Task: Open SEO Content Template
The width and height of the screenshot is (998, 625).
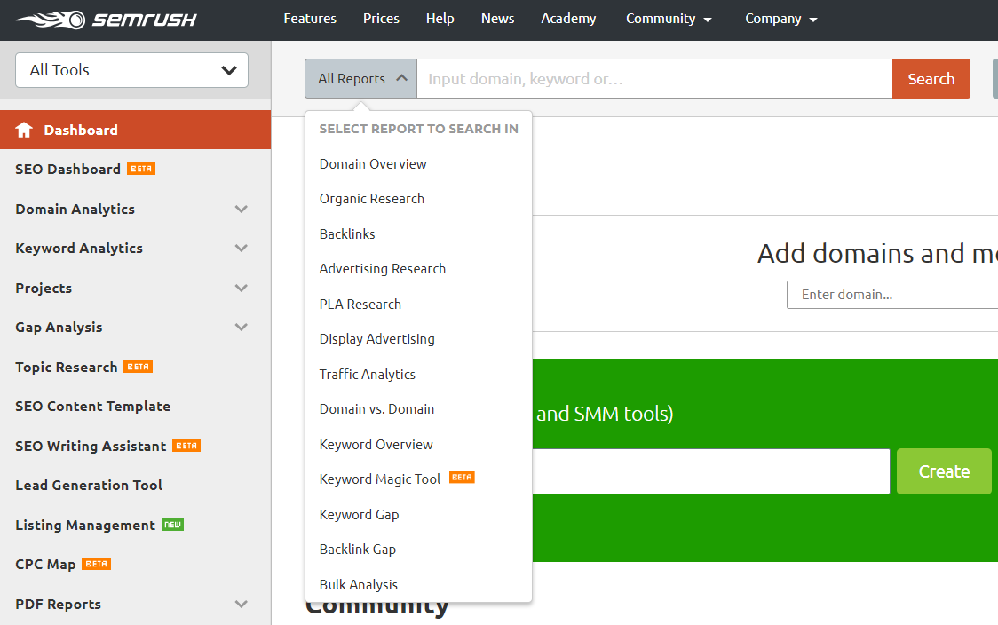Action: click(x=93, y=406)
